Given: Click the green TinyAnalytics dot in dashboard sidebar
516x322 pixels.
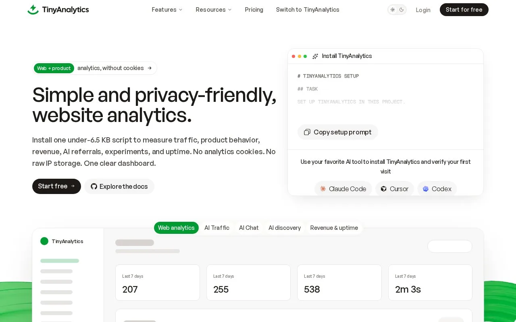Looking at the screenshot, I should 44,241.
